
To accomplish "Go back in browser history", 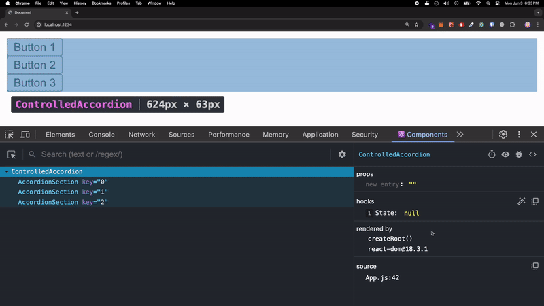I will point(6,24).
